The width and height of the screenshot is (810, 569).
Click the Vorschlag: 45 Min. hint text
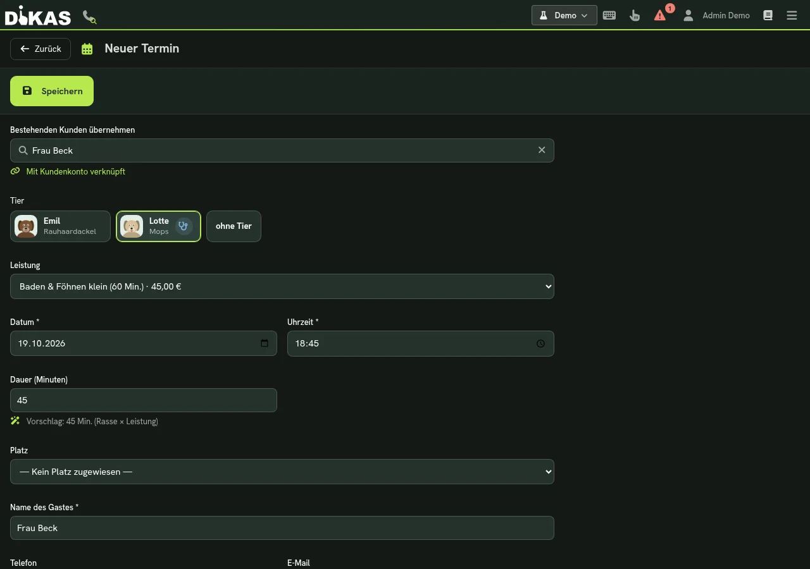92,421
